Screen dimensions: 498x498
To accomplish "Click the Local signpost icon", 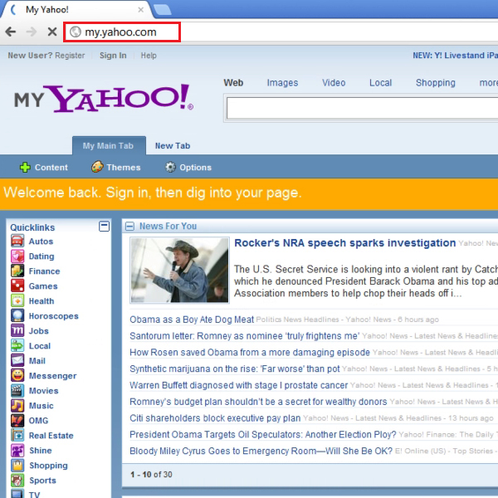I will (17, 345).
